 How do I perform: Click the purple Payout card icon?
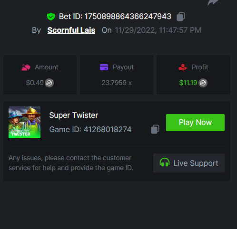104,67
